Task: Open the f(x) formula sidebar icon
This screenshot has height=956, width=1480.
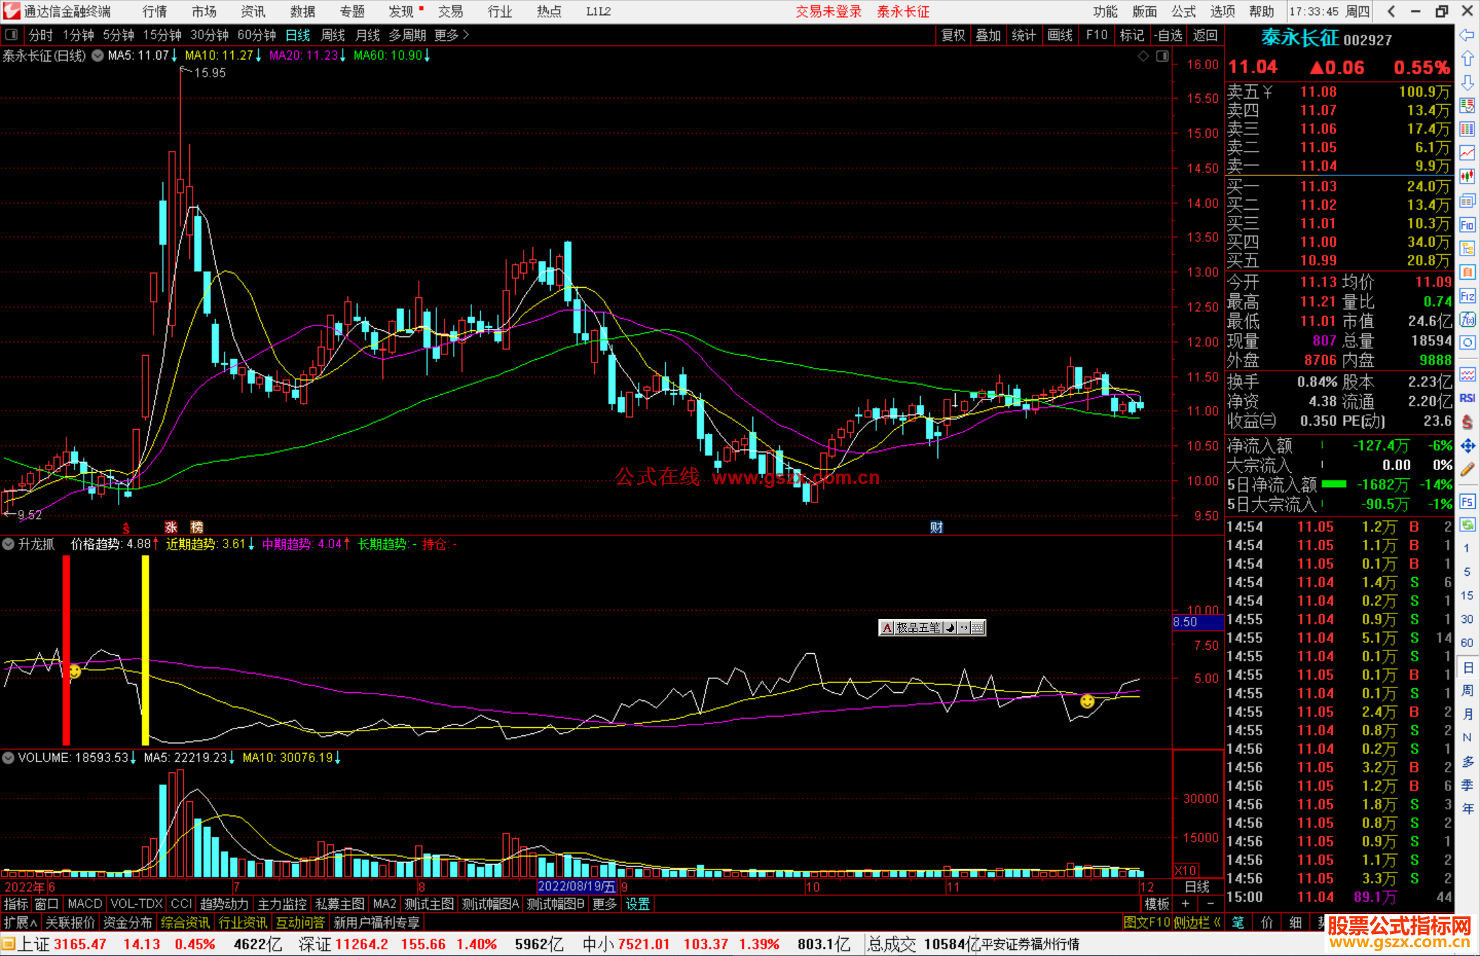Action: (x=1467, y=319)
